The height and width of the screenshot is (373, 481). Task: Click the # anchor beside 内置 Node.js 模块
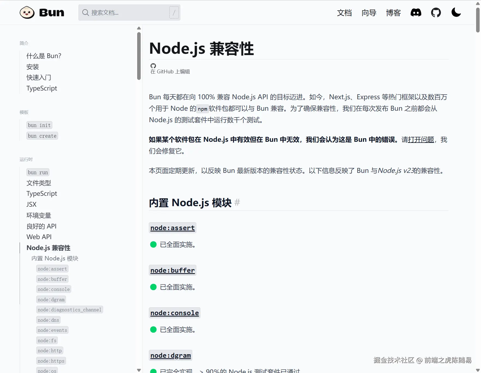[x=238, y=202]
